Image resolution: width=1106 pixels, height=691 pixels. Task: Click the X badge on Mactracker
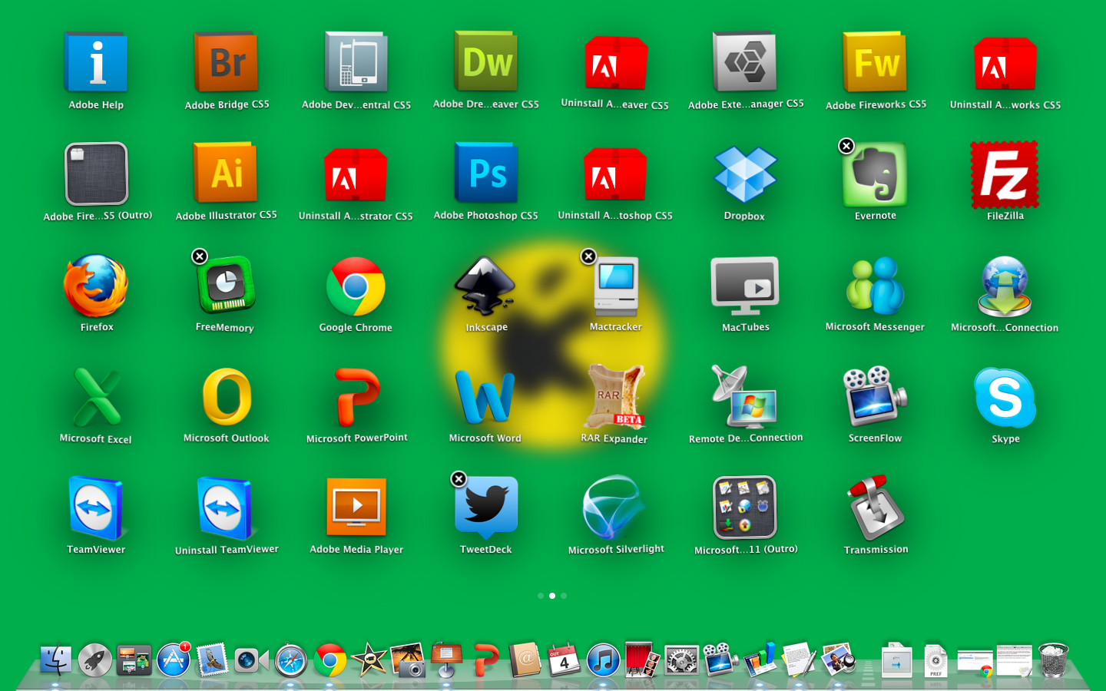click(x=589, y=256)
